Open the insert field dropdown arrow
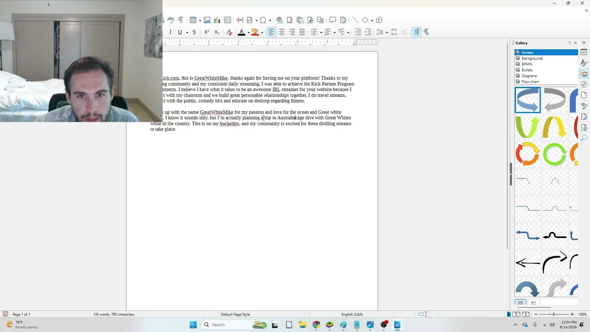Image resolution: width=590 pixels, height=332 pixels. tap(256, 20)
